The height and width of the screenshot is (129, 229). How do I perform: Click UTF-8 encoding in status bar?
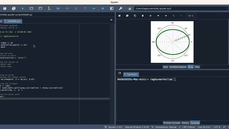(217, 127)
